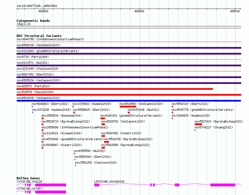Screen dimensions: 249x195
Task: Open nsv3364825 Audano2019 label
Action: tap(191, 116)
